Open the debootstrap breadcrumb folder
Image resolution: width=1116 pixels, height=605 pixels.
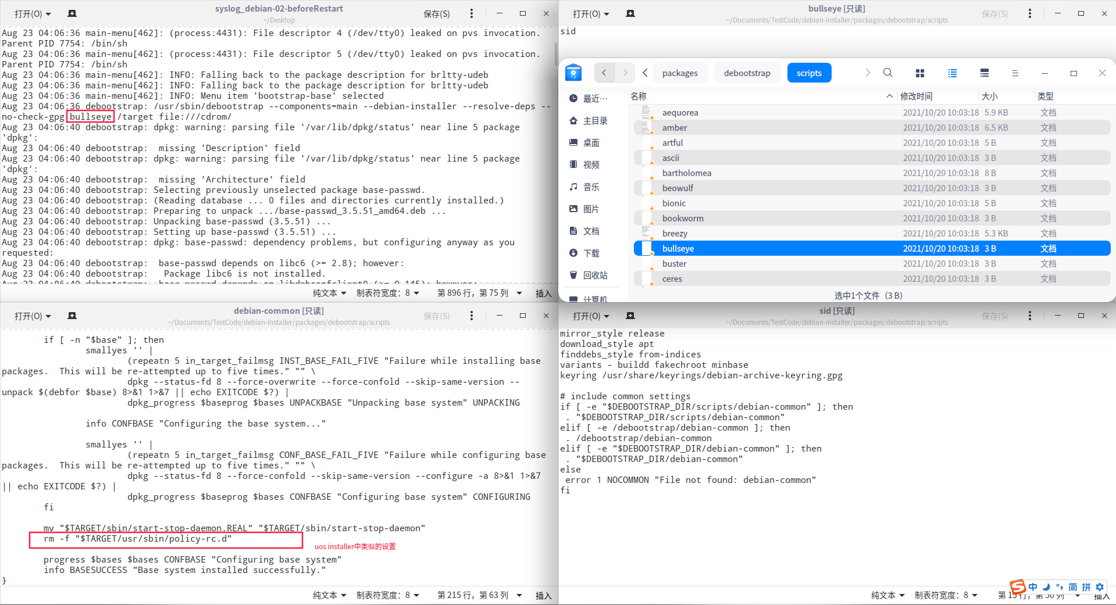tap(747, 73)
